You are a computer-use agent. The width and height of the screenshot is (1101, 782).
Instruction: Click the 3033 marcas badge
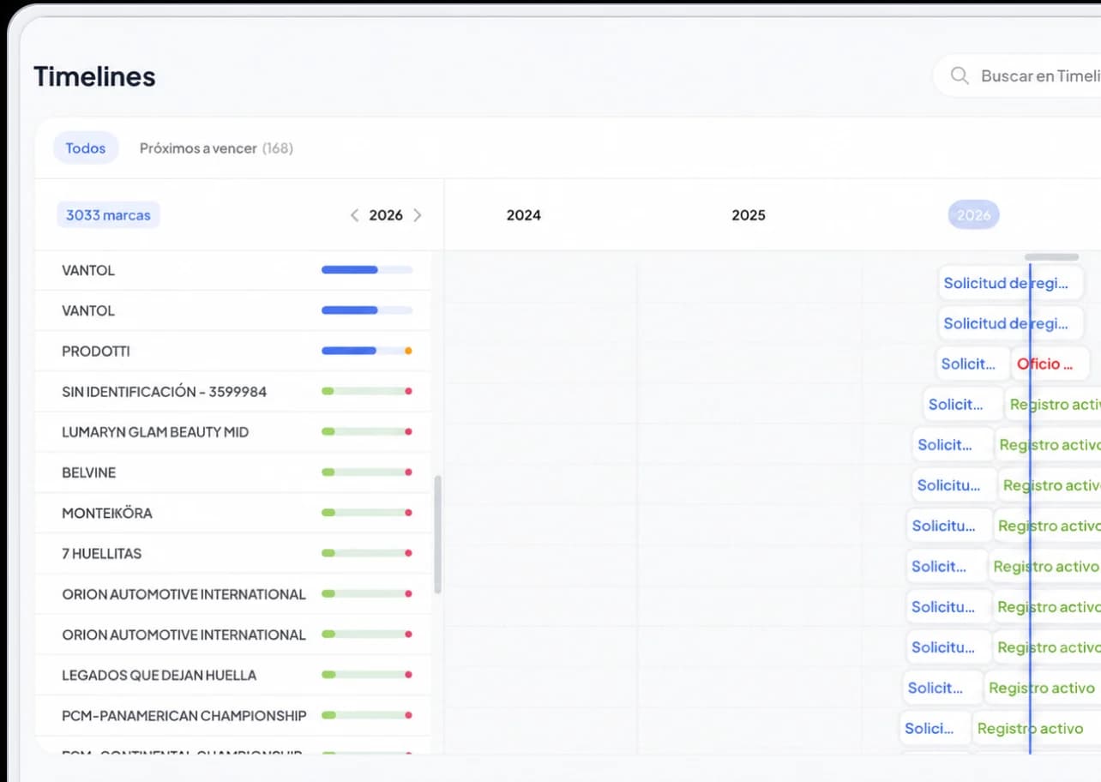coord(108,215)
